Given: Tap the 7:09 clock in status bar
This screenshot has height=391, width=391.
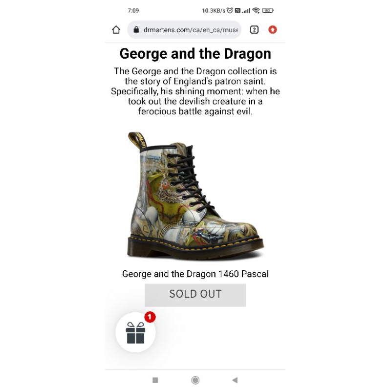Looking at the screenshot, I should (x=133, y=10).
